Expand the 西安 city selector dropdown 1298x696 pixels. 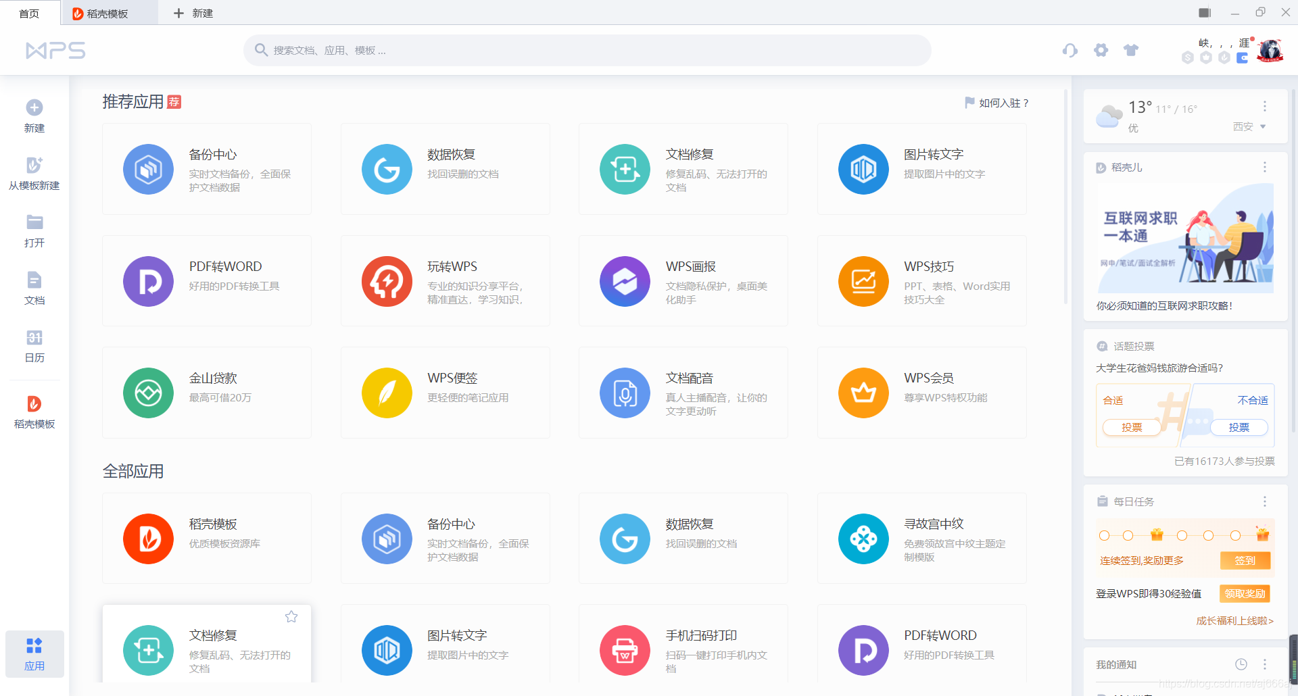pyautogui.click(x=1250, y=126)
